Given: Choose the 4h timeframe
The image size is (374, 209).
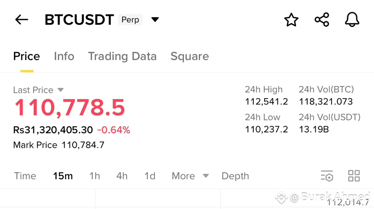Looking at the screenshot, I should [x=122, y=176].
